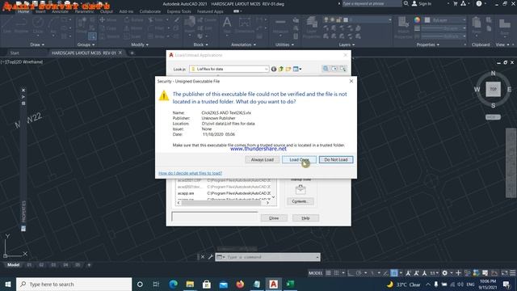This screenshot has height=291, width=517.
Task: Toggle snap mode in status bar
Action: (336, 273)
